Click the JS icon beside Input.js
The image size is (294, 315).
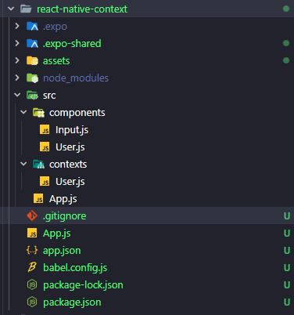tap(45, 129)
